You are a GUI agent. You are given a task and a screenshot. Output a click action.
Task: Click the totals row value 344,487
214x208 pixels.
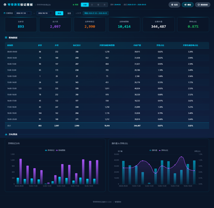coord(137,126)
